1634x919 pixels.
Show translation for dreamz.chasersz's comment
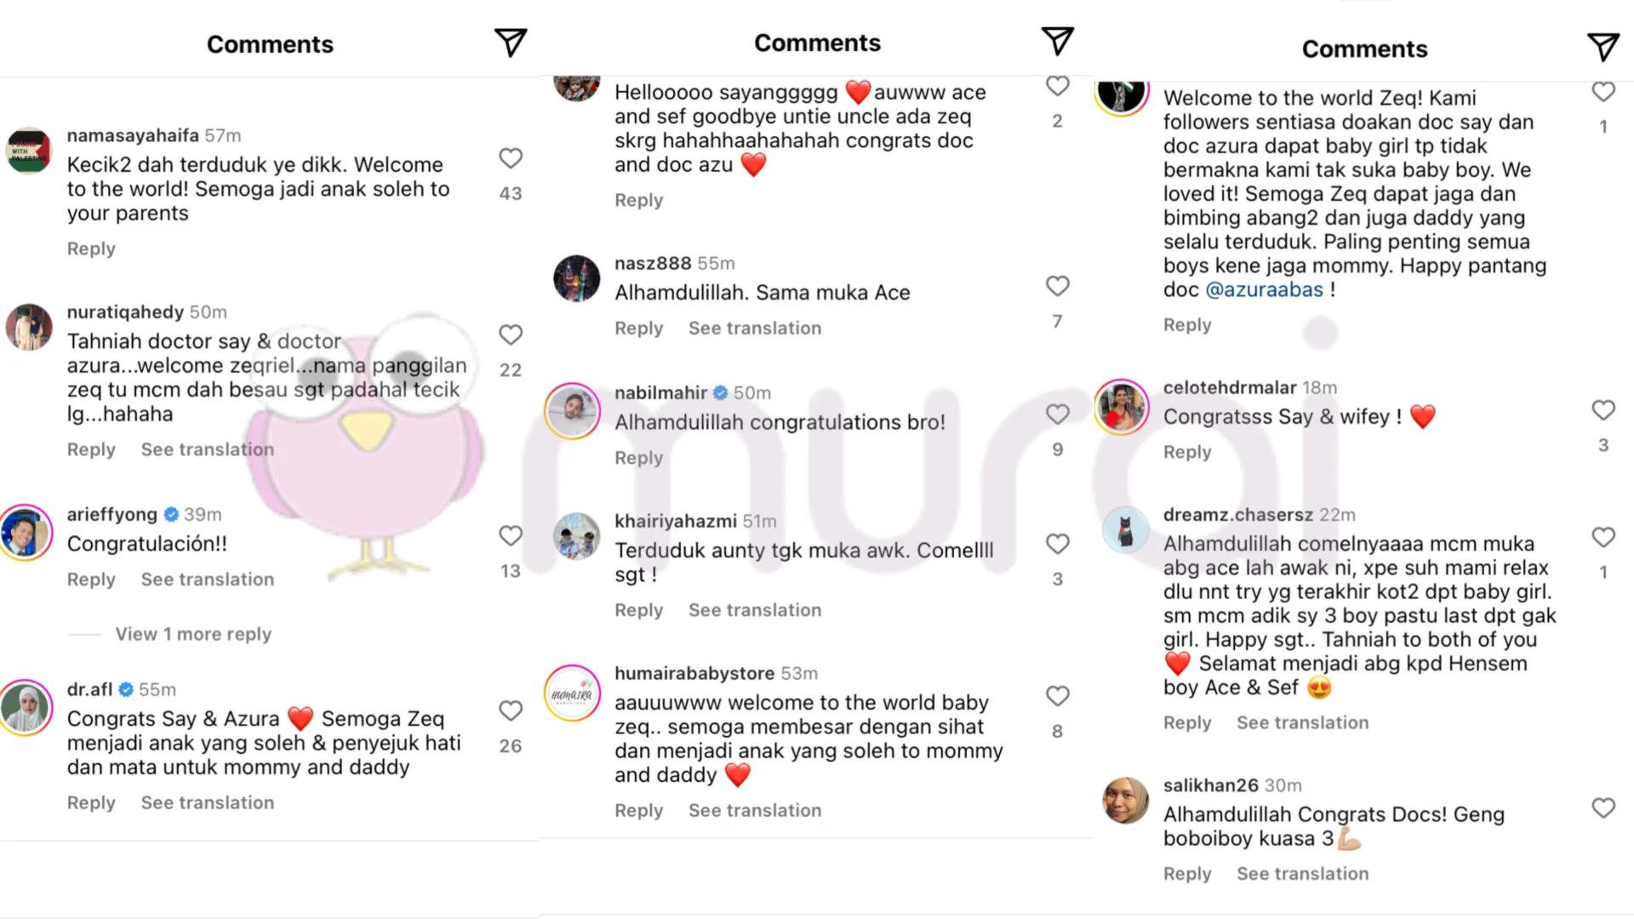(x=1302, y=722)
